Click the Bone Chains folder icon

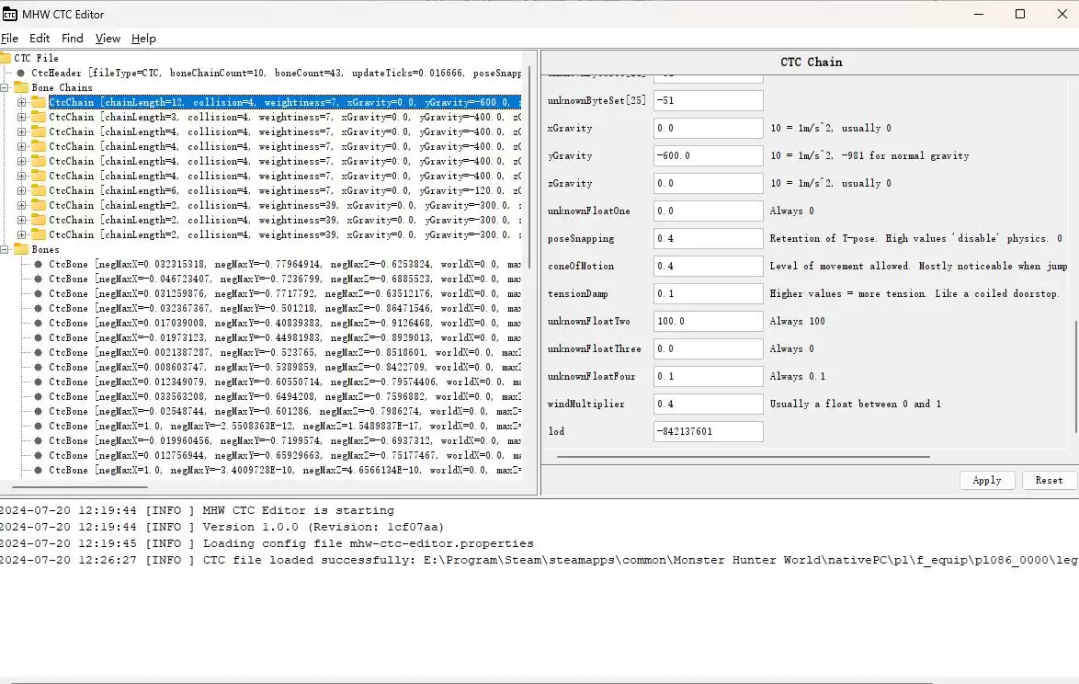pos(20,87)
